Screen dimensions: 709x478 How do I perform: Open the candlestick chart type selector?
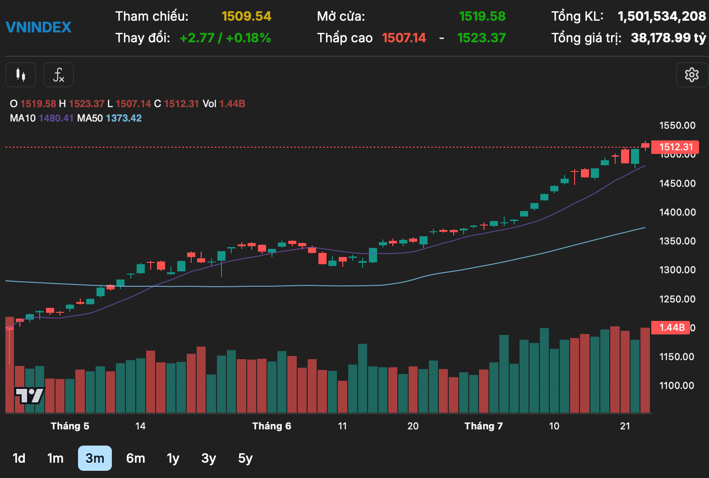pos(21,75)
